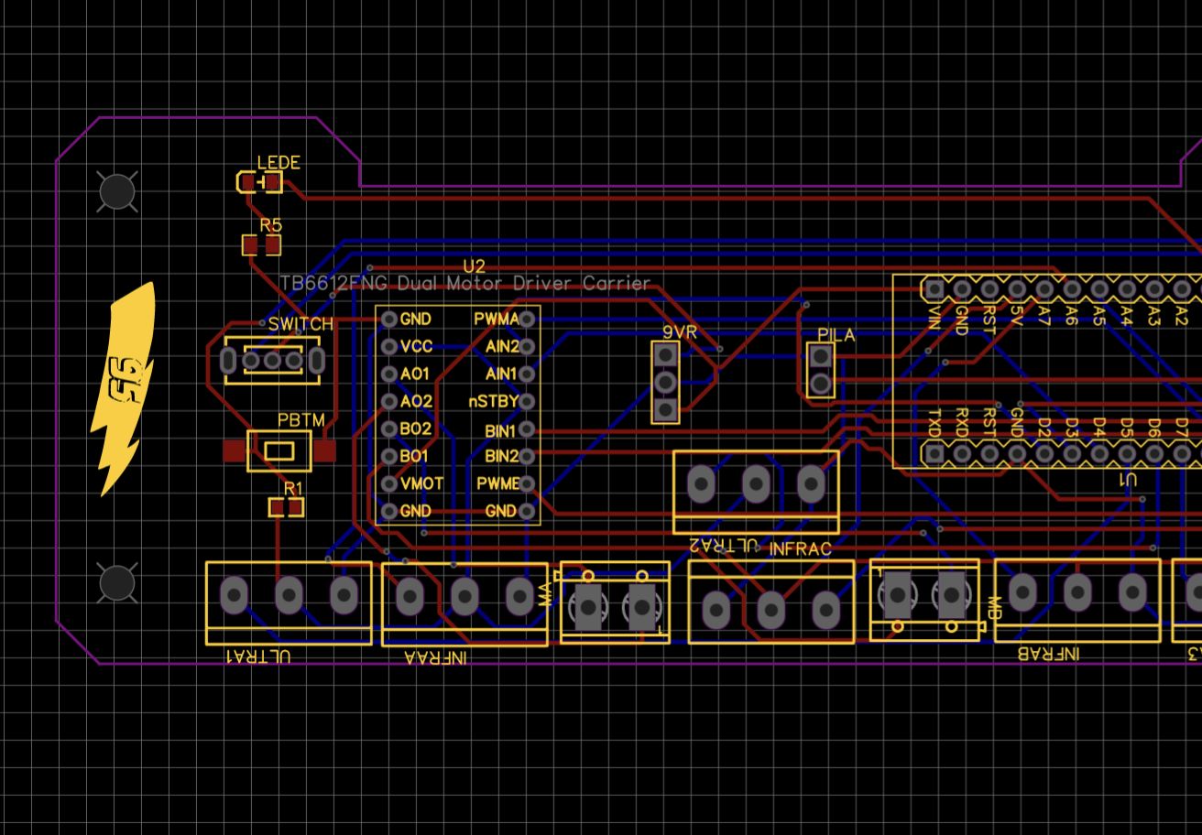Screen dimensions: 1202x835
Task: Click the SWITCH slide switch component
Action: point(272,361)
